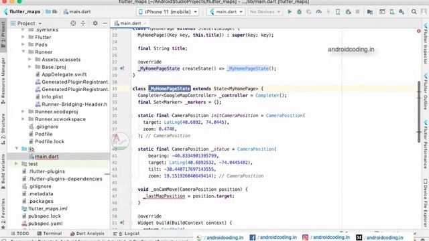The image size is (429, 241).
Task: Hide the Project panel with minus icon
Action: (x=105, y=23)
